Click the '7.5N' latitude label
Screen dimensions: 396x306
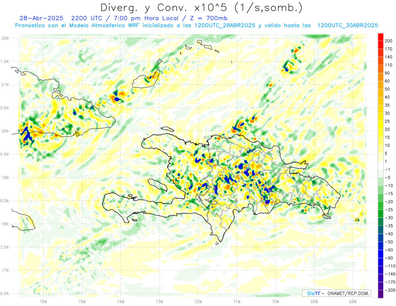(5, 247)
